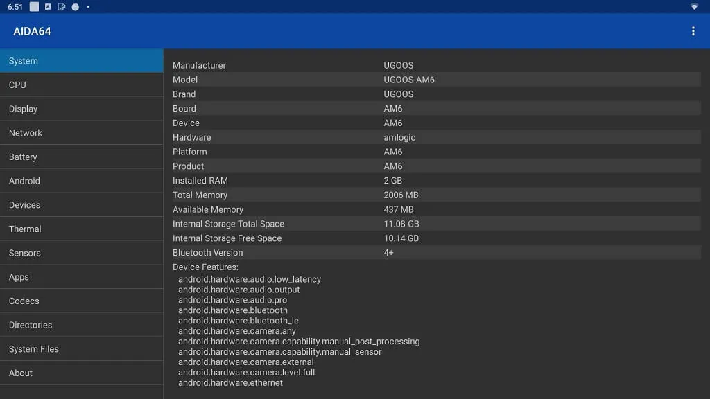View the Sensors section
The image size is (710, 399).
coord(81,253)
